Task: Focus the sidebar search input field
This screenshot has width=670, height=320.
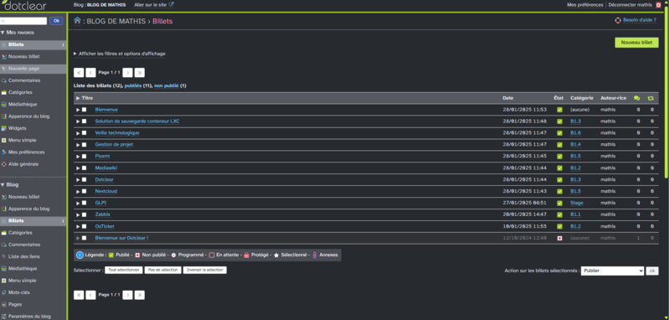Action: 24,21
